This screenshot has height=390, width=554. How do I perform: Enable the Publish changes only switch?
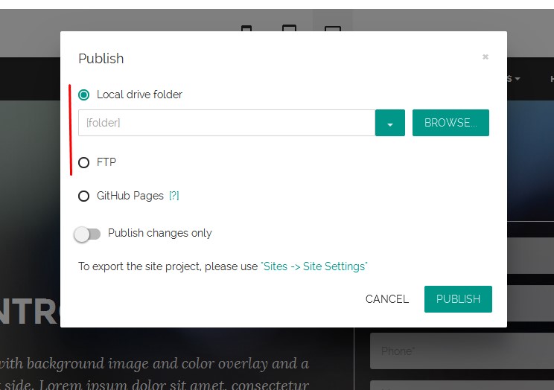point(87,234)
